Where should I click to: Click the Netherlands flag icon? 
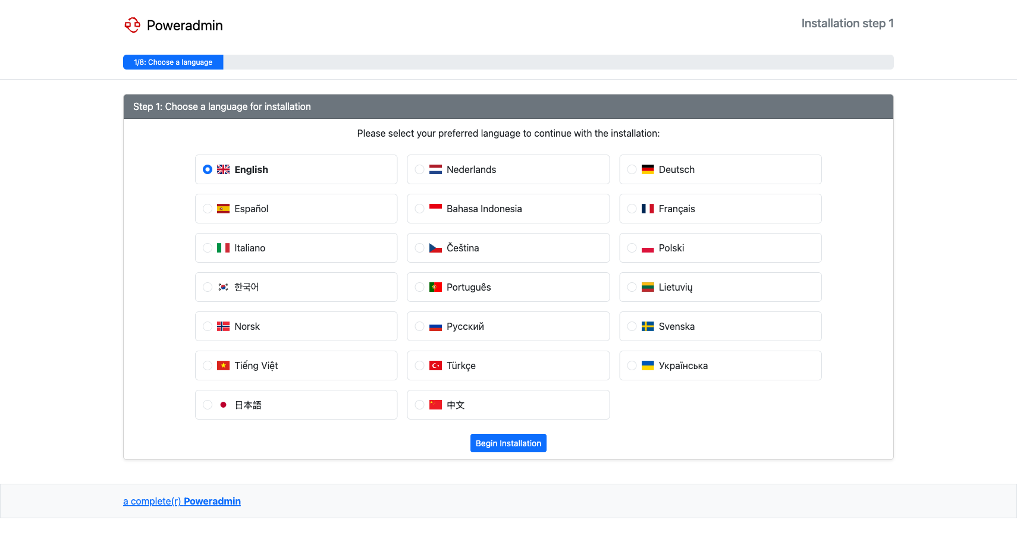coord(435,169)
